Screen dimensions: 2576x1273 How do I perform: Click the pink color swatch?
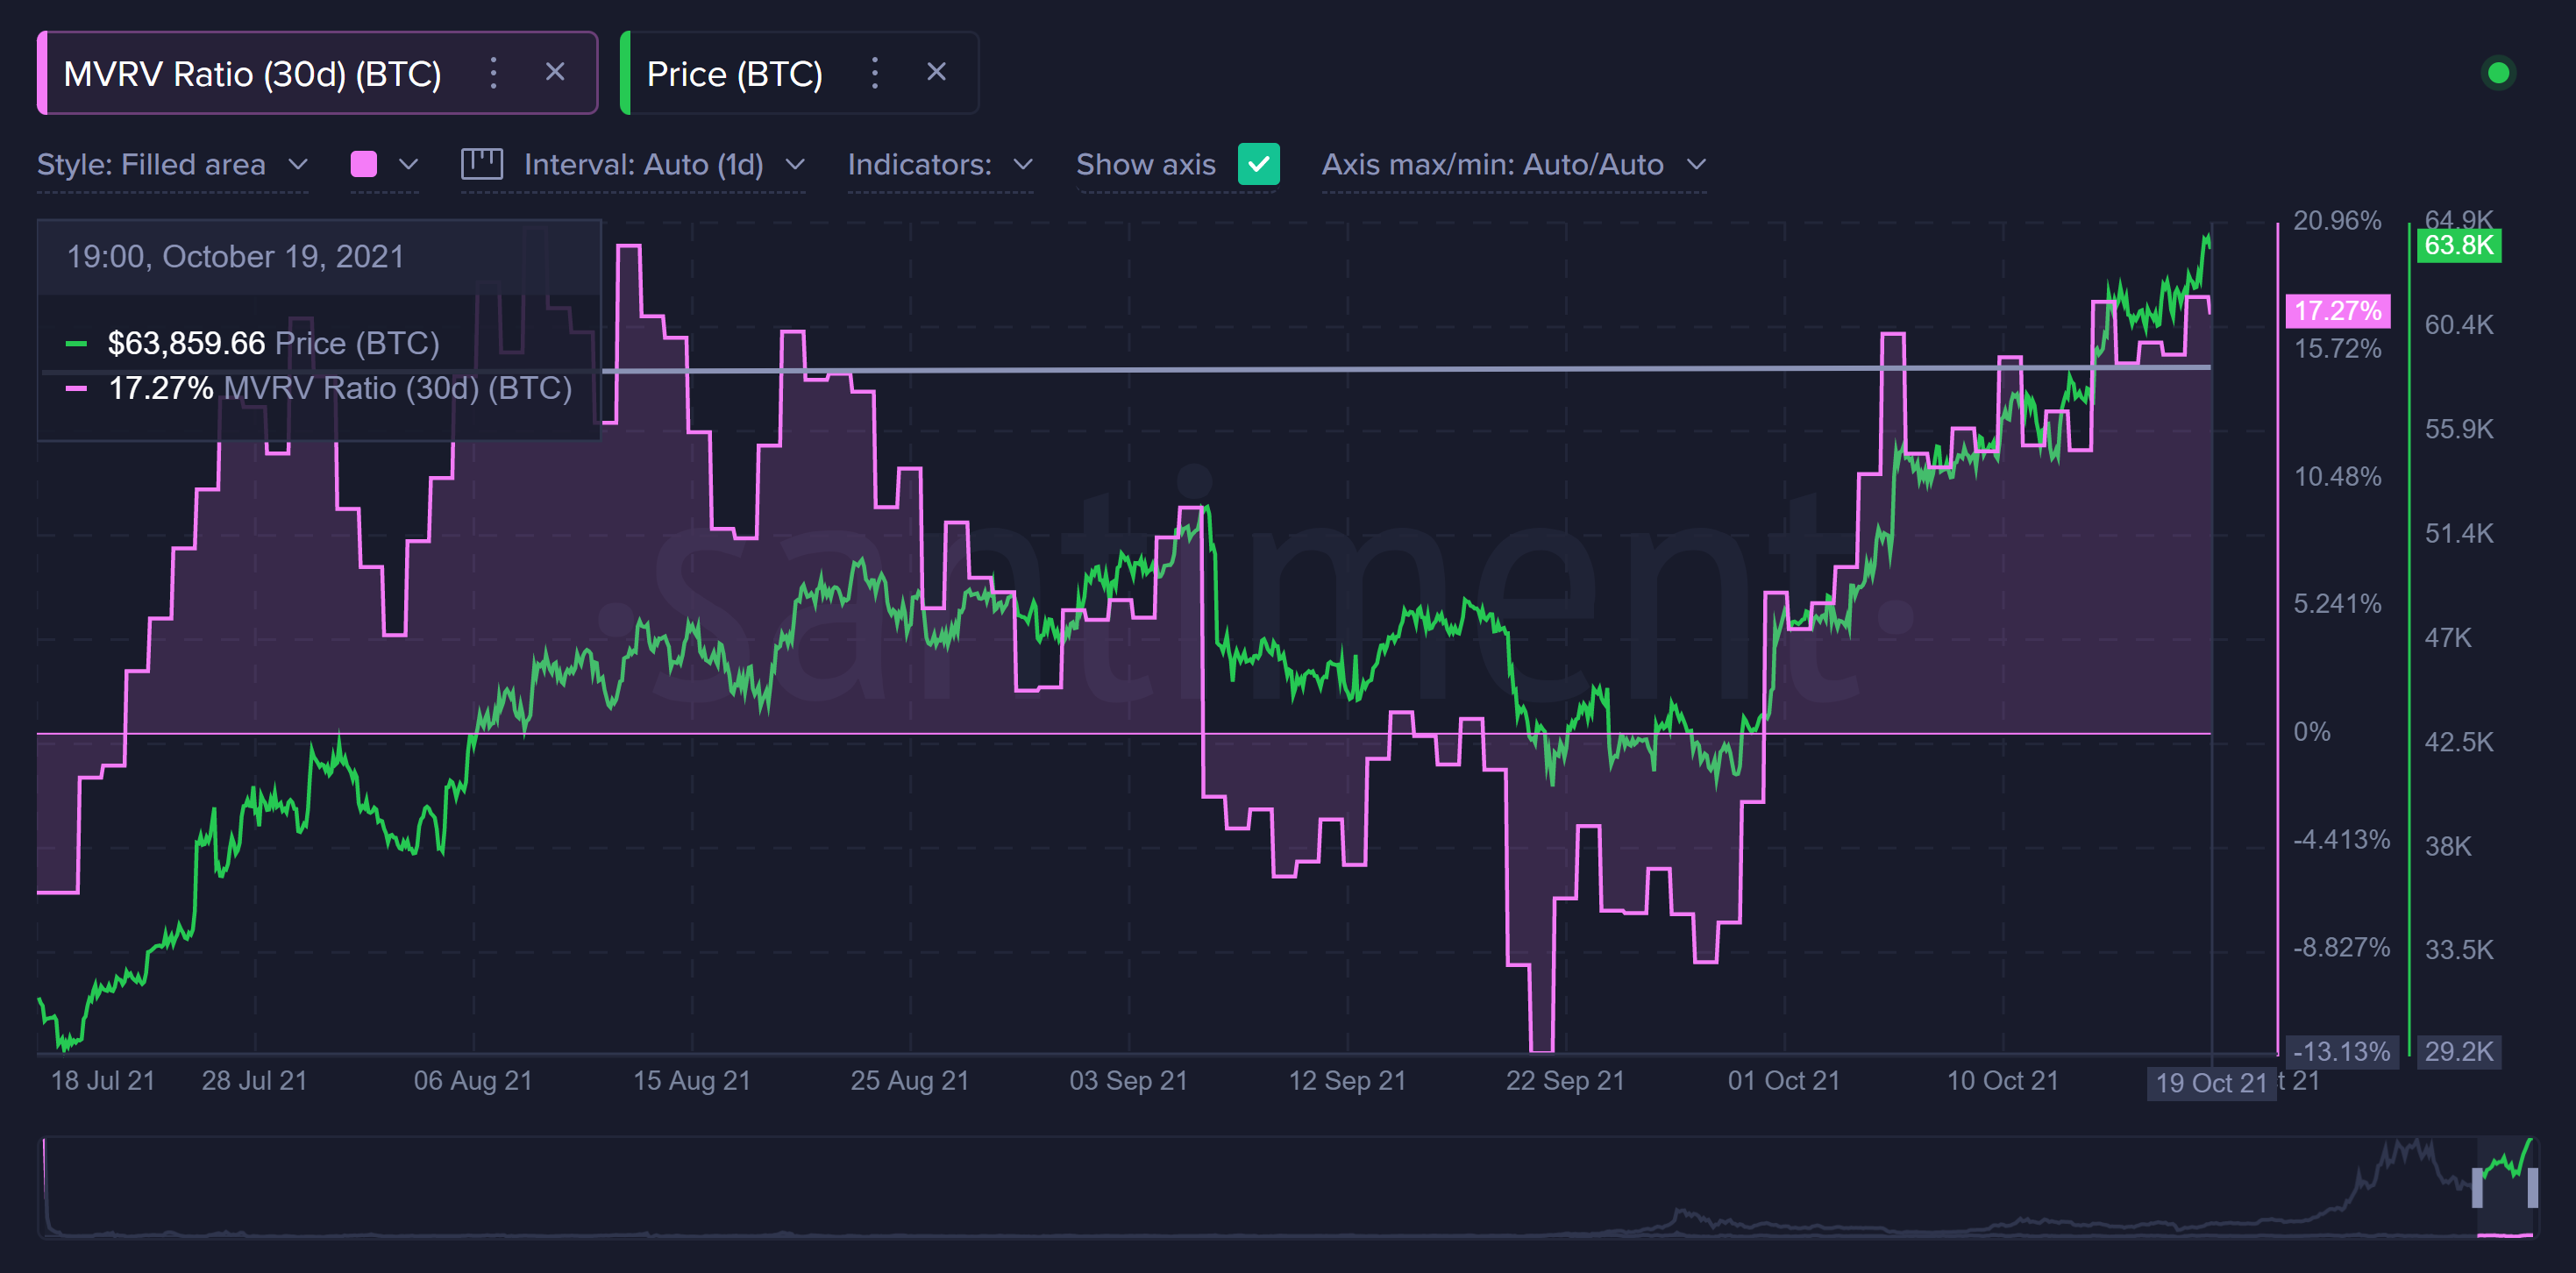[x=364, y=164]
